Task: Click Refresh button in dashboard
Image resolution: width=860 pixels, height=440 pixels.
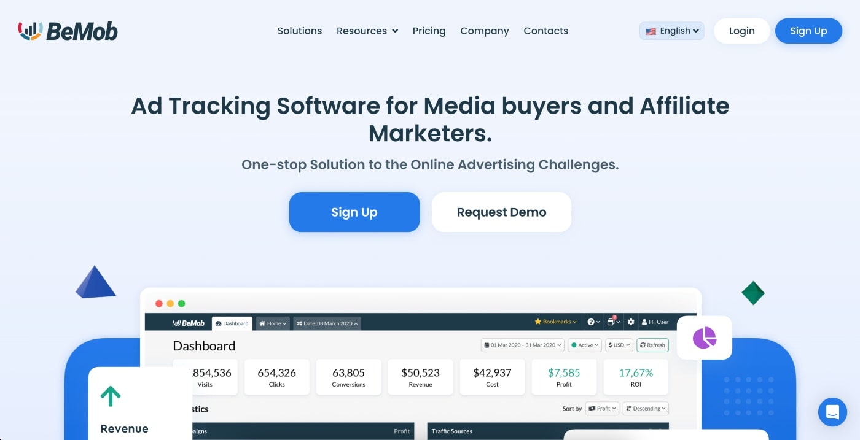Action: (x=652, y=345)
